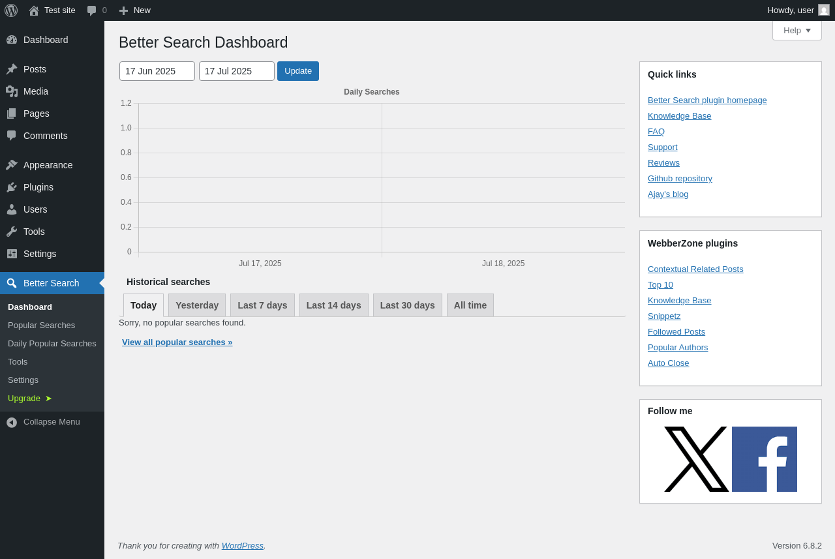
Task: Click the Settings sliders icon
Action: pyautogui.click(x=12, y=254)
